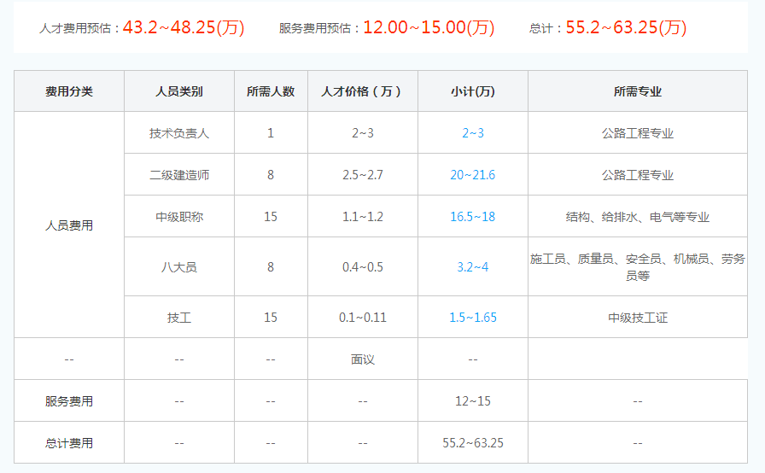
Task: Click the price value 0.1~0.11
Action: pos(363,318)
